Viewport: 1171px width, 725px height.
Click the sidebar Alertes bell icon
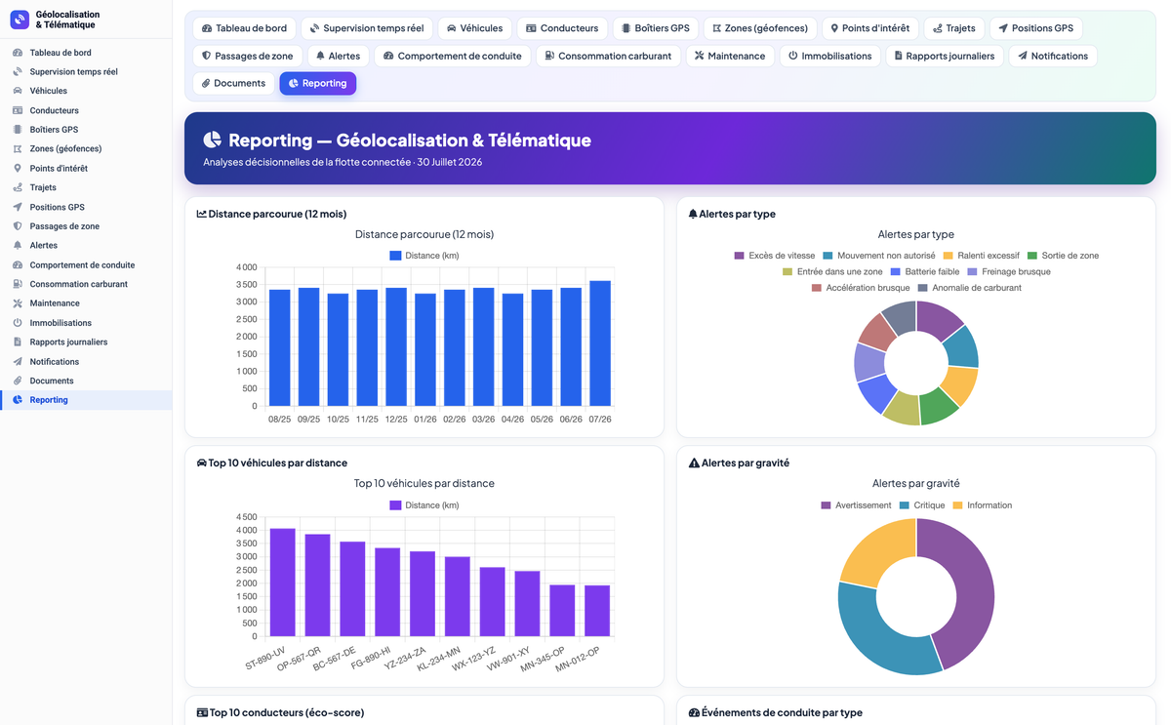(18, 246)
